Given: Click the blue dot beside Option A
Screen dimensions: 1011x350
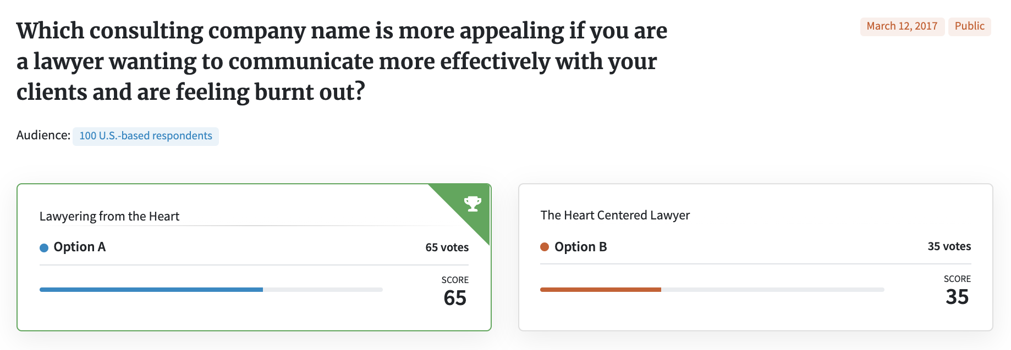Looking at the screenshot, I should click(44, 248).
